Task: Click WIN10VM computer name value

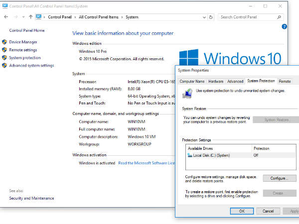Action: (137, 122)
